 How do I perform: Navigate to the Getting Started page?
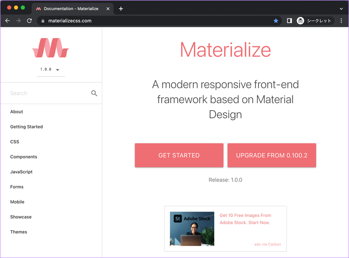(x=26, y=126)
